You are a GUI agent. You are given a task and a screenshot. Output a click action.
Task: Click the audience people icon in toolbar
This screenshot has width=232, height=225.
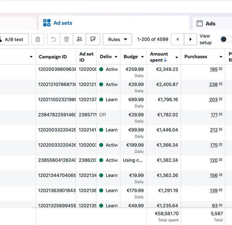(x=79, y=39)
